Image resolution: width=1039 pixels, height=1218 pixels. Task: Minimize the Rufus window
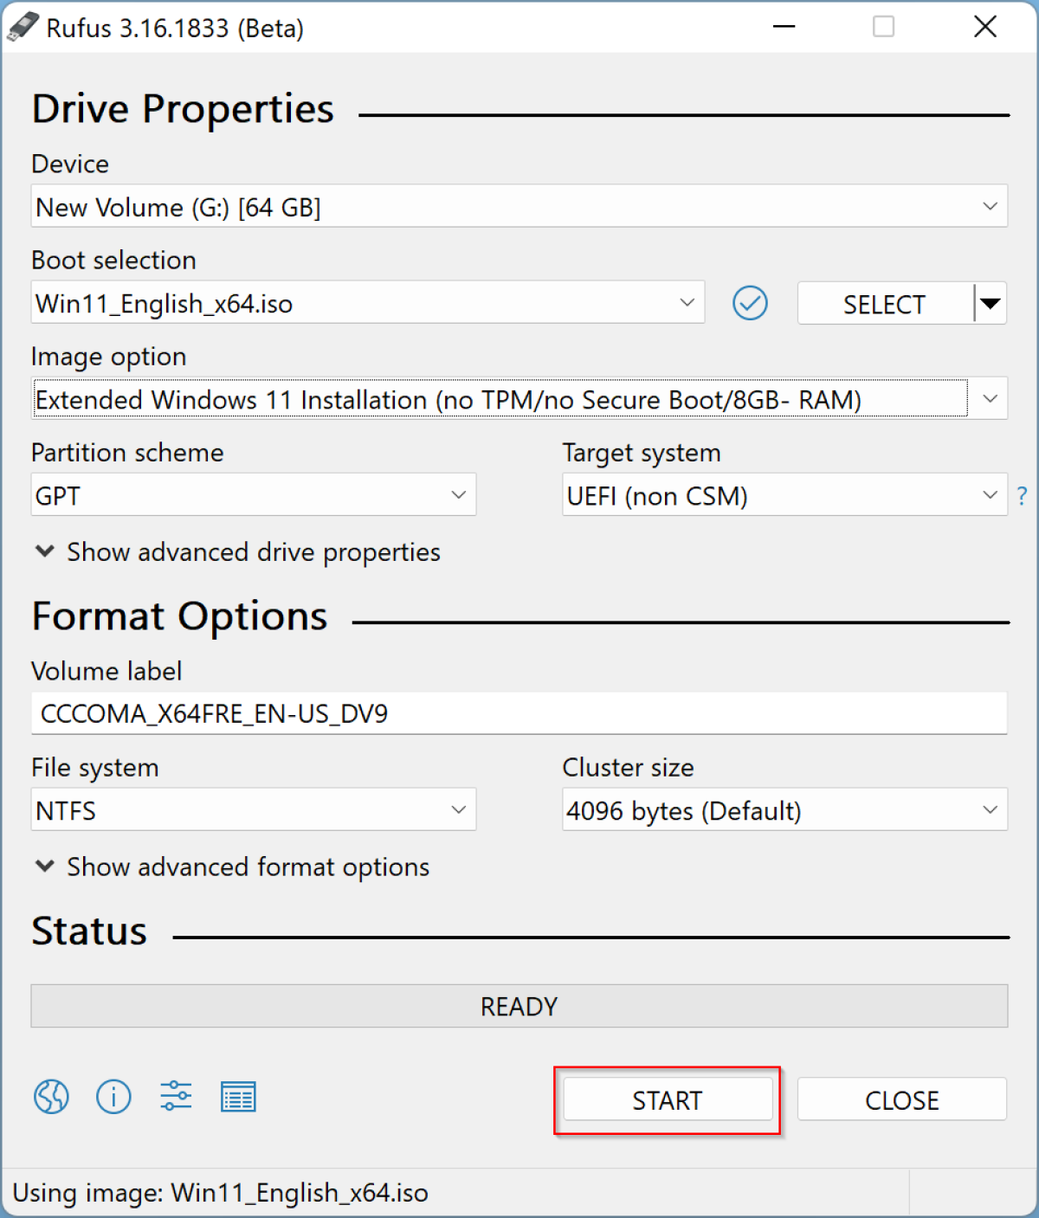(784, 27)
